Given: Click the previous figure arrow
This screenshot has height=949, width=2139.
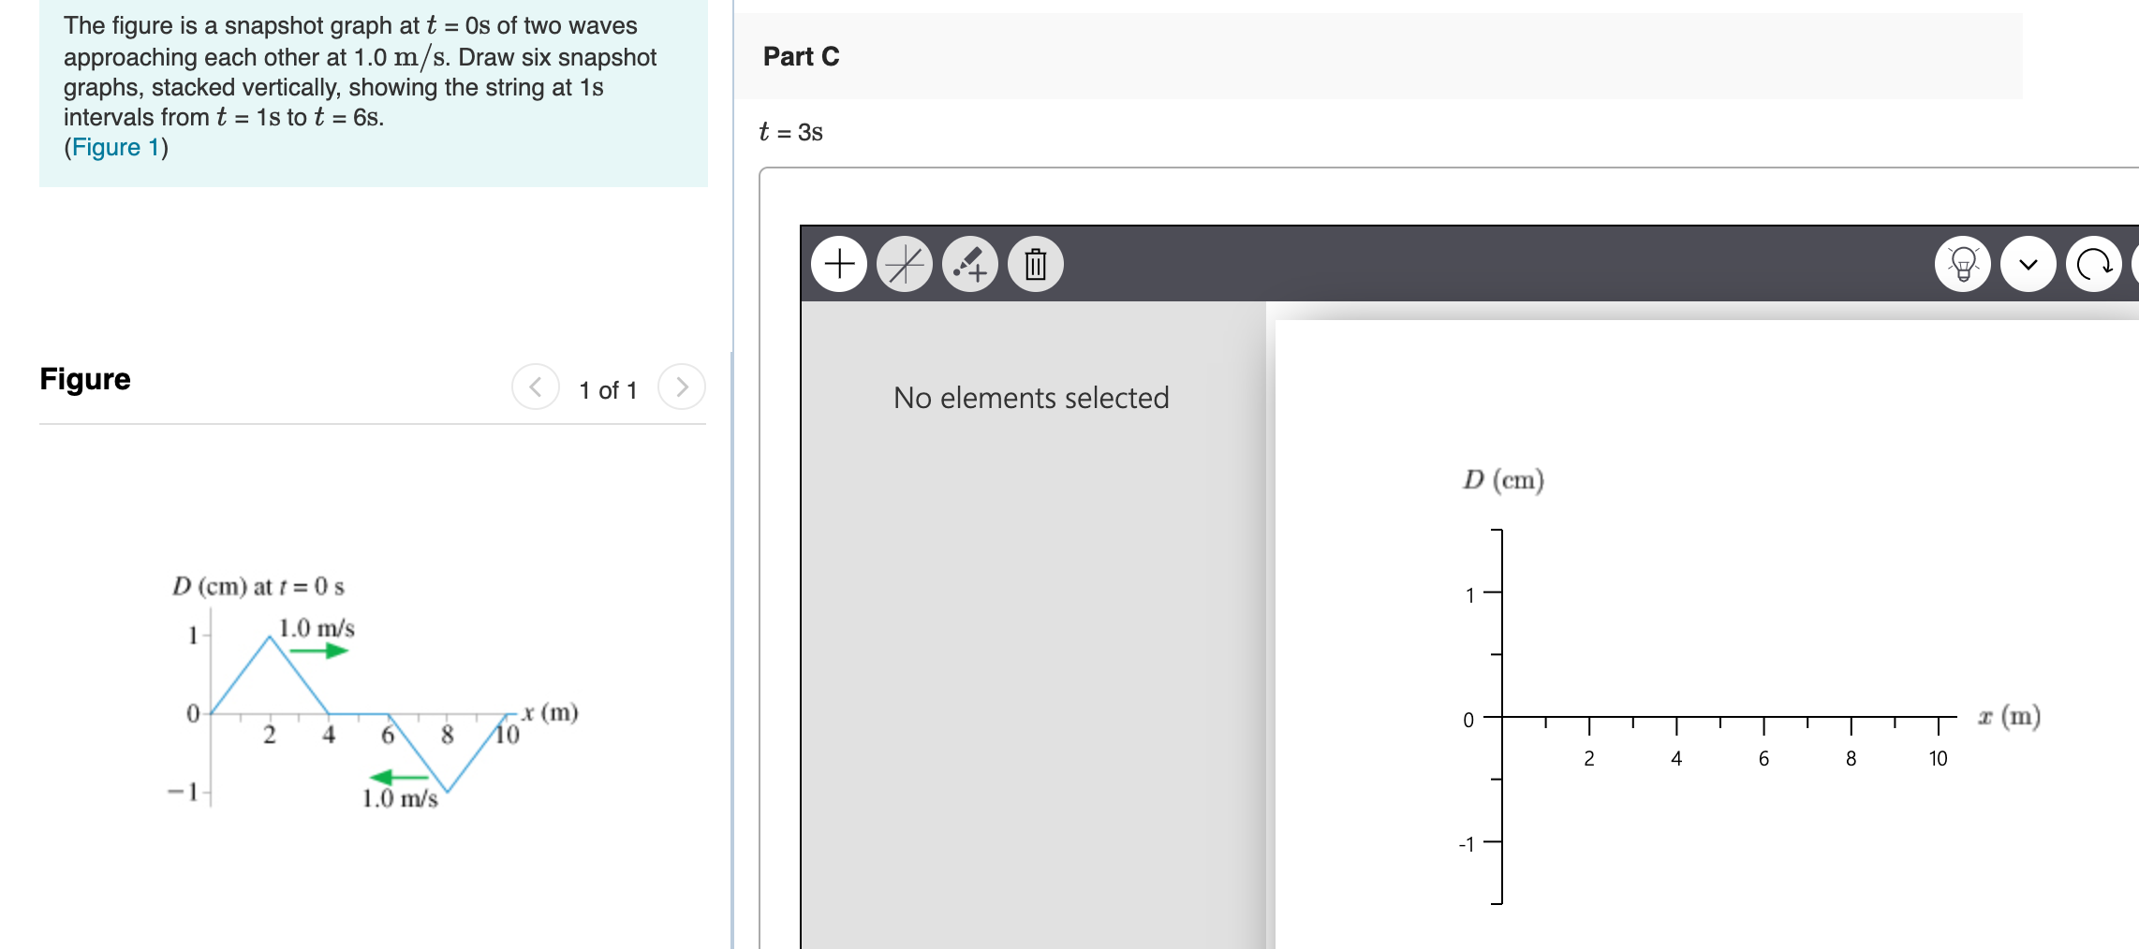Looking at the screenshot, I should coord(534,387).
